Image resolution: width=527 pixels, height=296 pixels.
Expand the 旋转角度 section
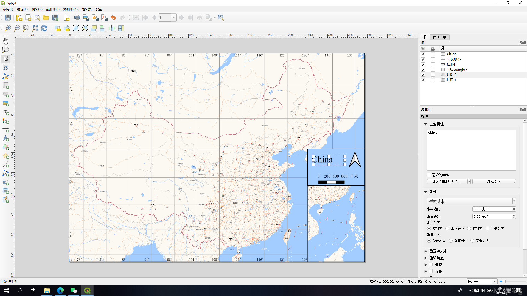coord(425,258)
